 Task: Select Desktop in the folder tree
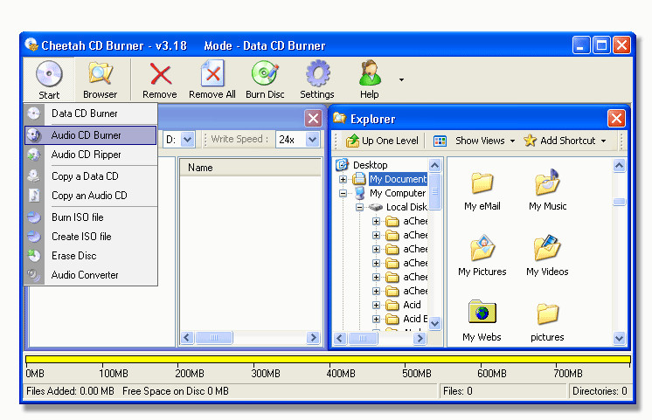(370, 165)
